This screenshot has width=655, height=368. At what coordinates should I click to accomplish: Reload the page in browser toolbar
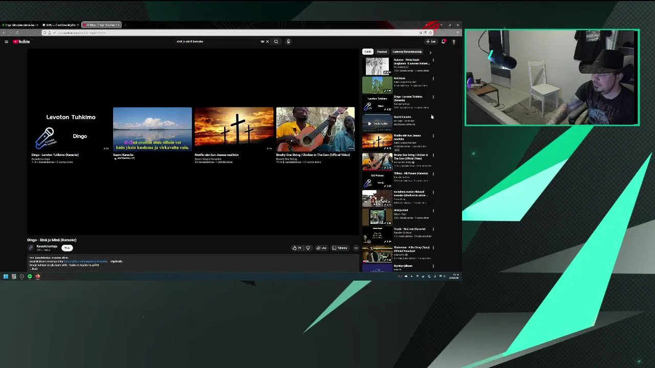tap(17, 33)
